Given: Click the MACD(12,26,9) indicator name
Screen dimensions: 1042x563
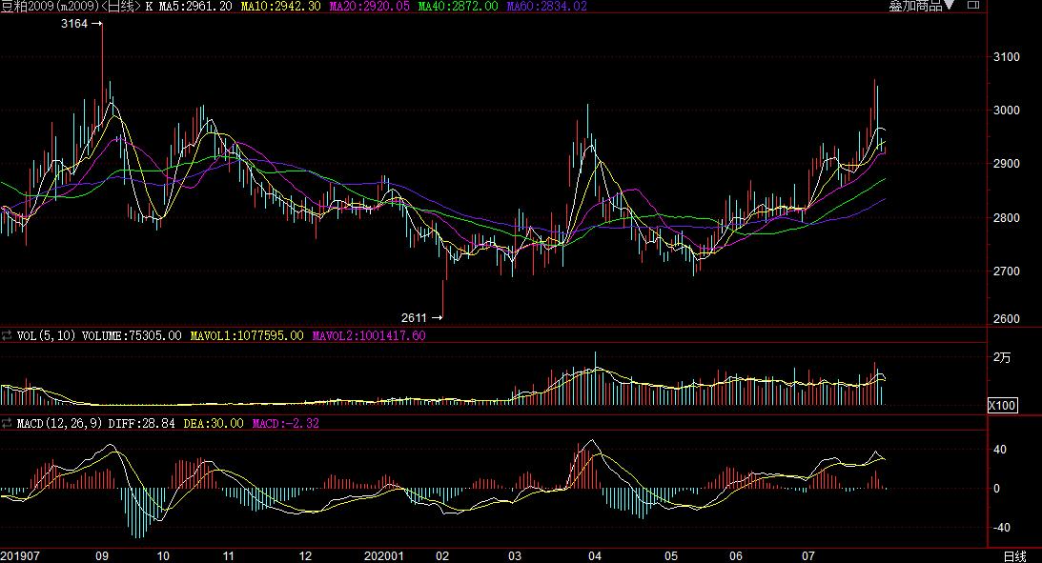Looking at the screenshot, I should 60,423.
